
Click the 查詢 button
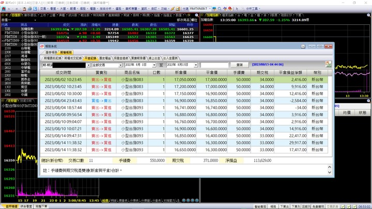coord(239,65)
